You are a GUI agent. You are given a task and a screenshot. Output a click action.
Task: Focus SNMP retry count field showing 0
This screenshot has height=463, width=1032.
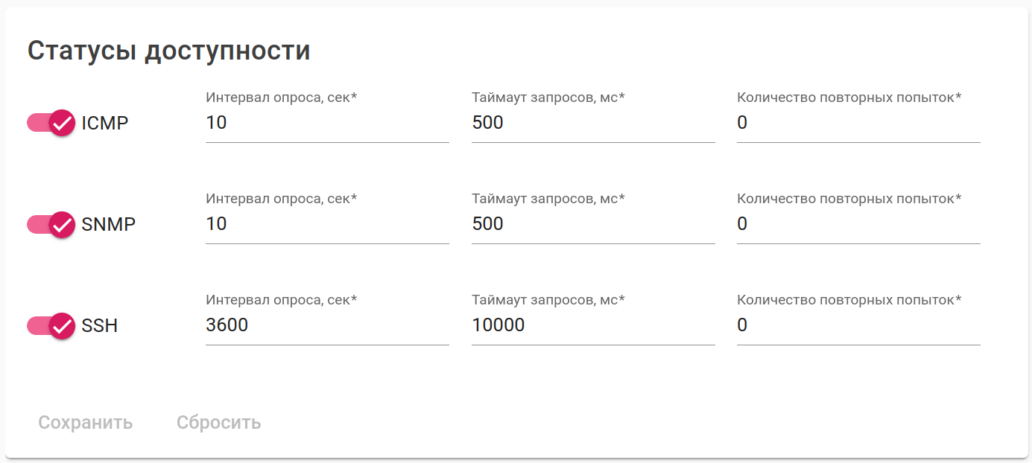pos(858,224)
